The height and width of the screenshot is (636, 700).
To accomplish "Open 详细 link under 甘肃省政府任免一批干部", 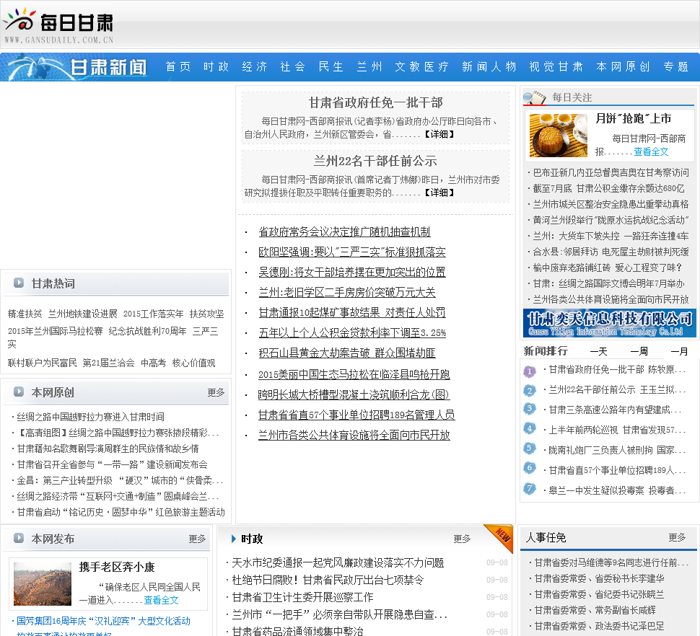I will pyautogui.click(x=439, y=134).
